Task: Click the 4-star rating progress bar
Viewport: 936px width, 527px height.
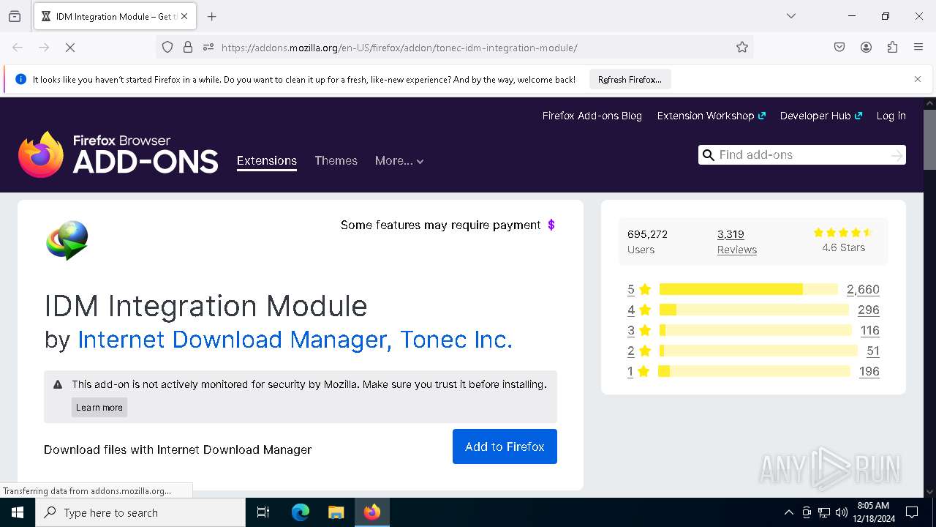Action: 754,310
